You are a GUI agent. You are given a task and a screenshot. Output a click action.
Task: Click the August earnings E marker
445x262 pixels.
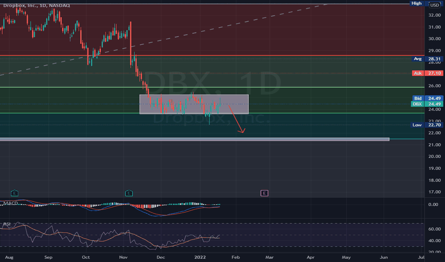pos(14,193)
